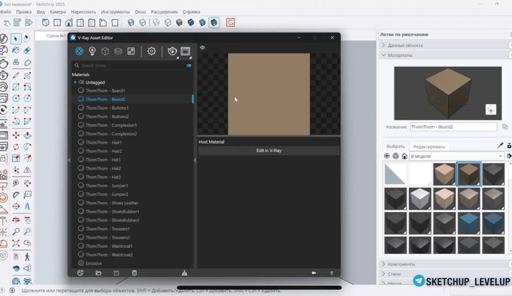Open the Textures checker category in Asset Editor
The height and width of the screenshot is (296, 512).
(131, 51)
